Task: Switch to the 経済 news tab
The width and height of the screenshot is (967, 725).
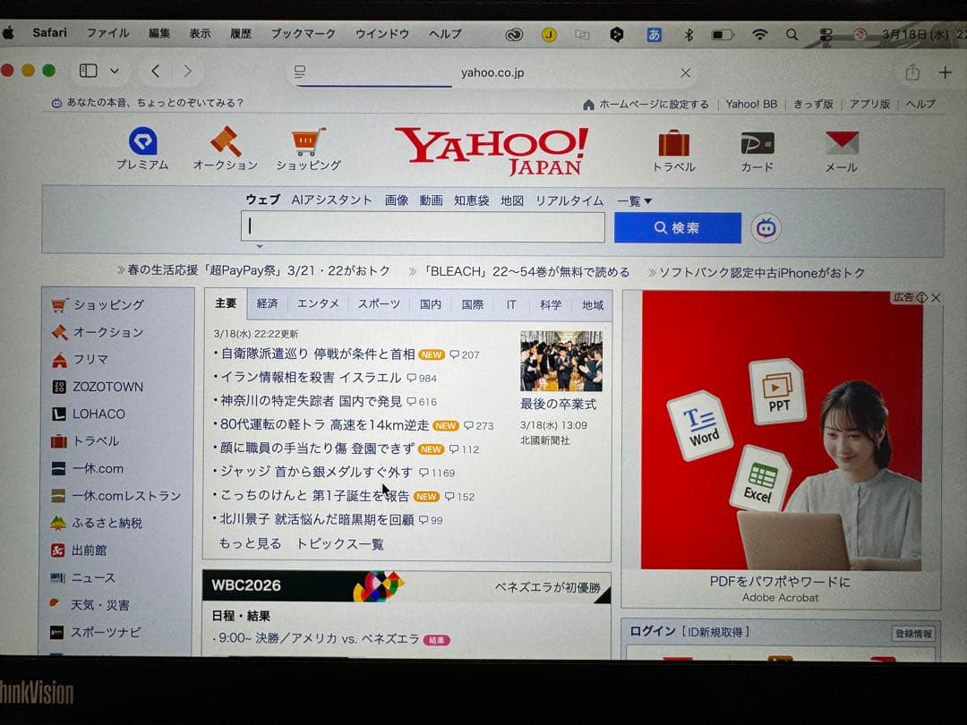Action: click(x=267, y=304)
